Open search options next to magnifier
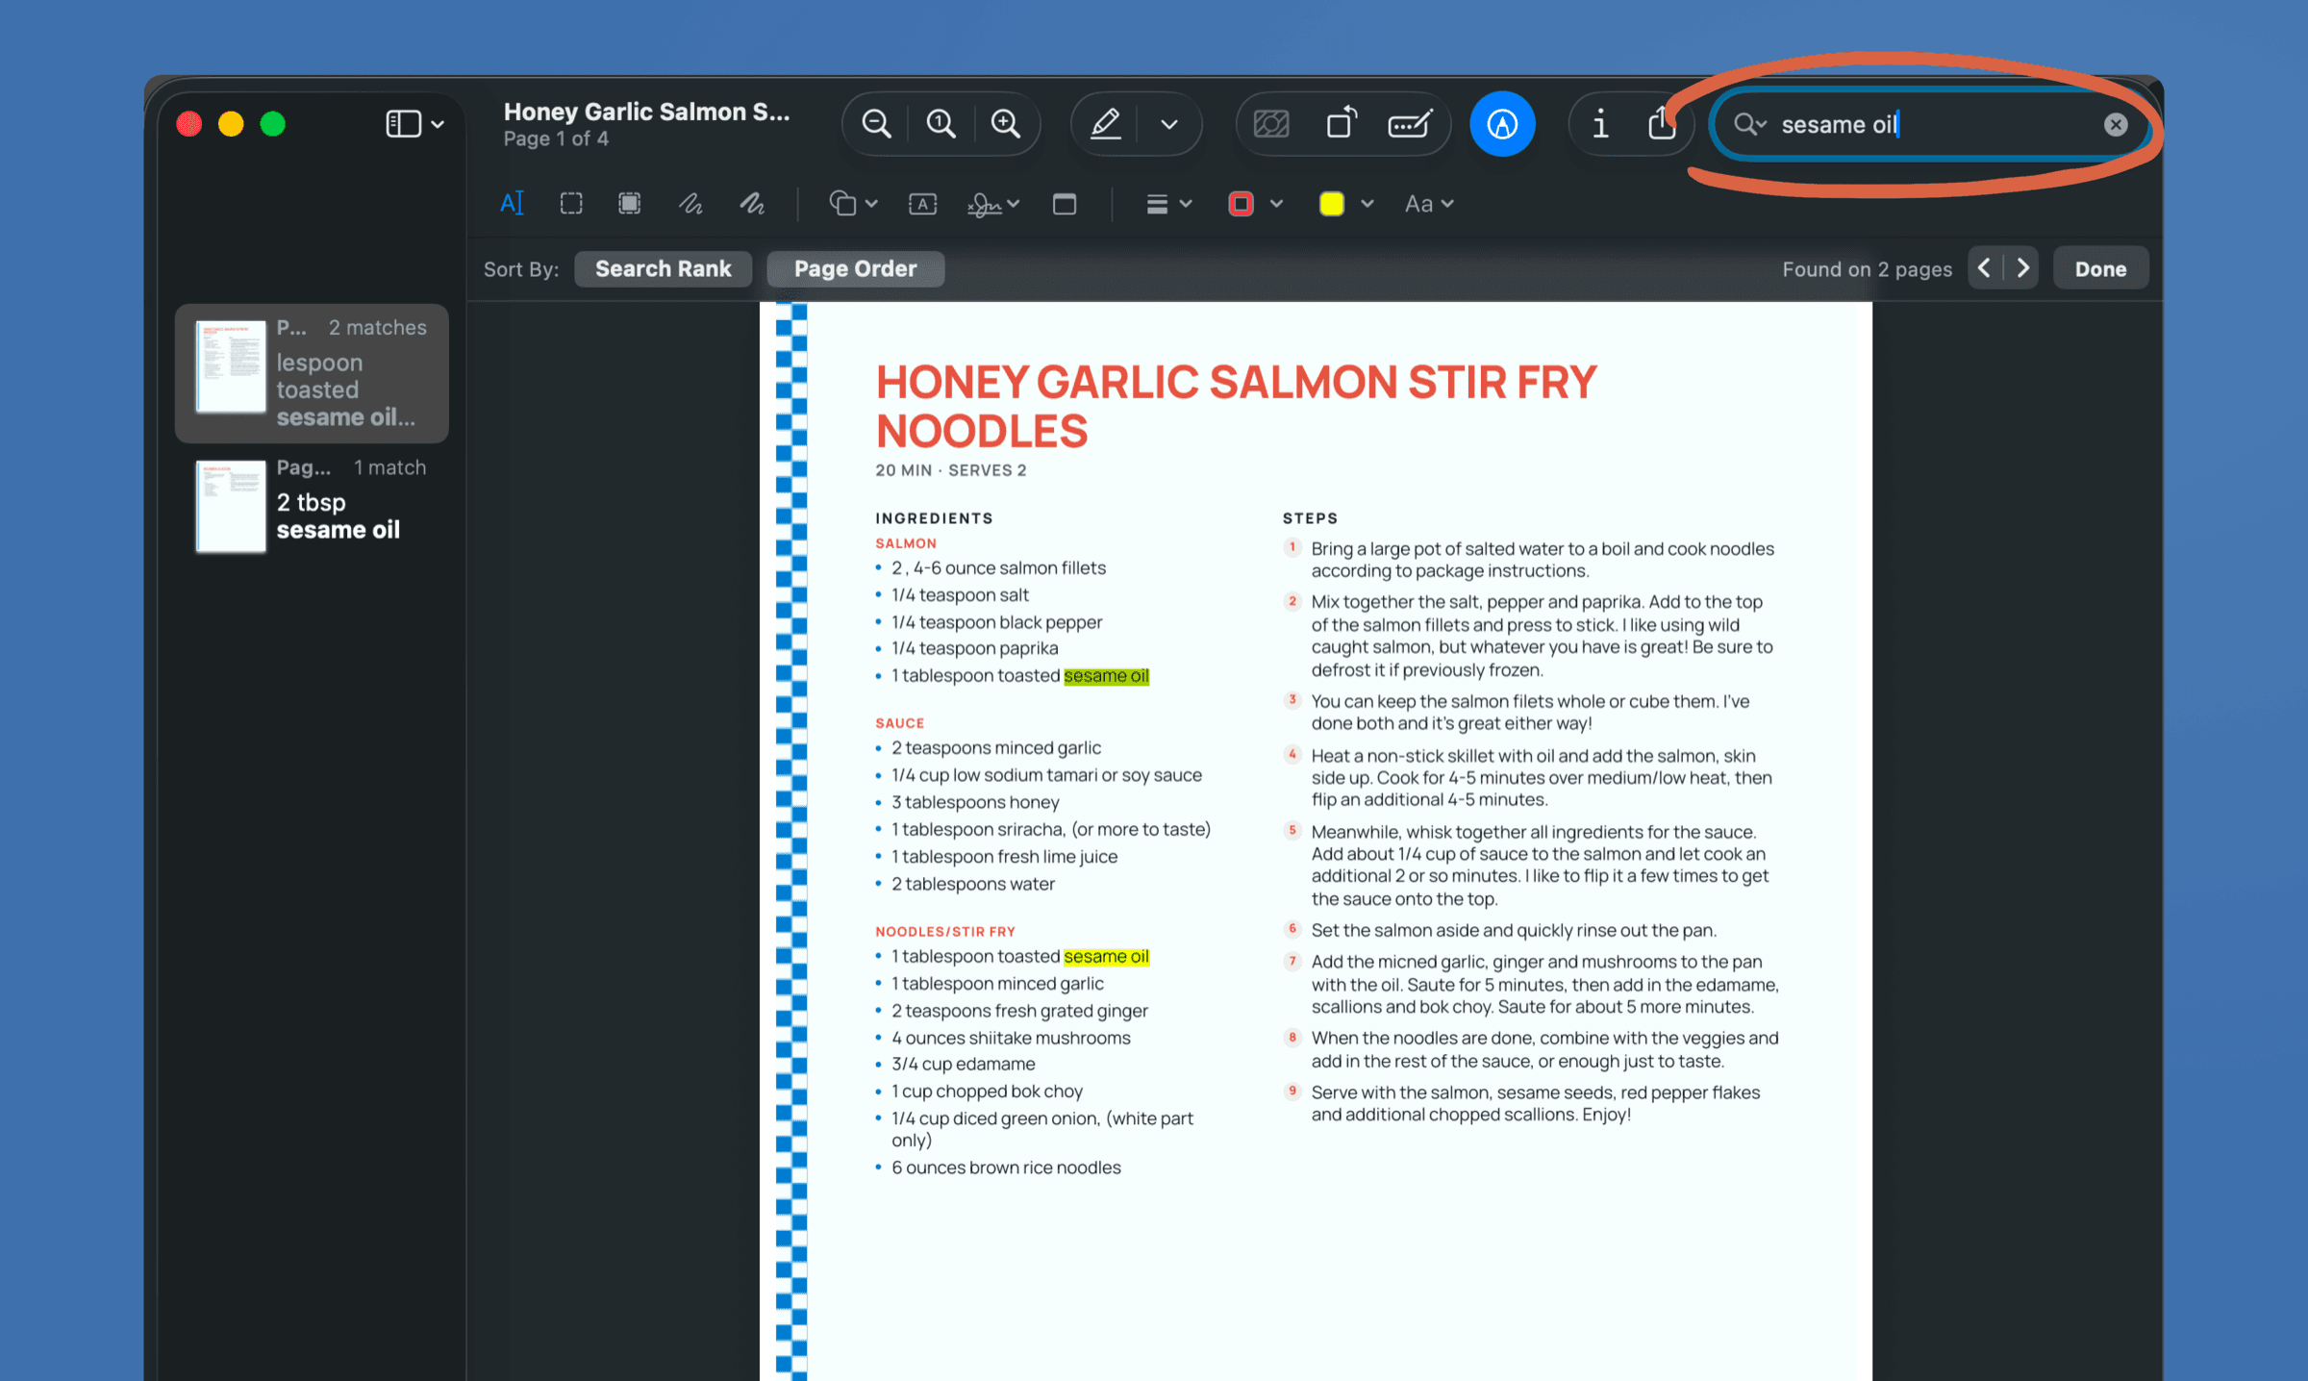 pyautogui.click(x=1750, y=124)
